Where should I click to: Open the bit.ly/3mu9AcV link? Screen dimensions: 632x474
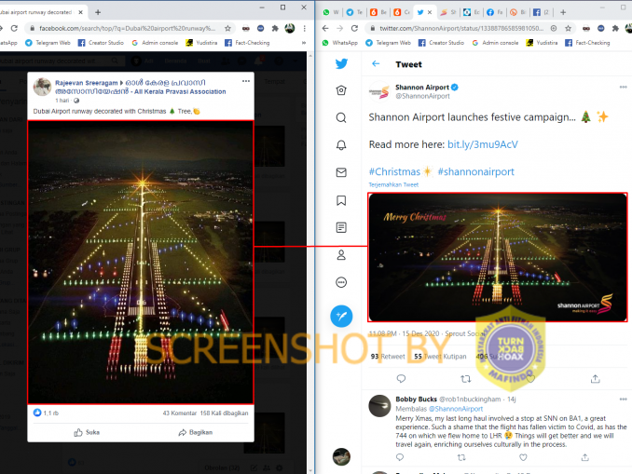pyautogui.click(x=483, y=144)
